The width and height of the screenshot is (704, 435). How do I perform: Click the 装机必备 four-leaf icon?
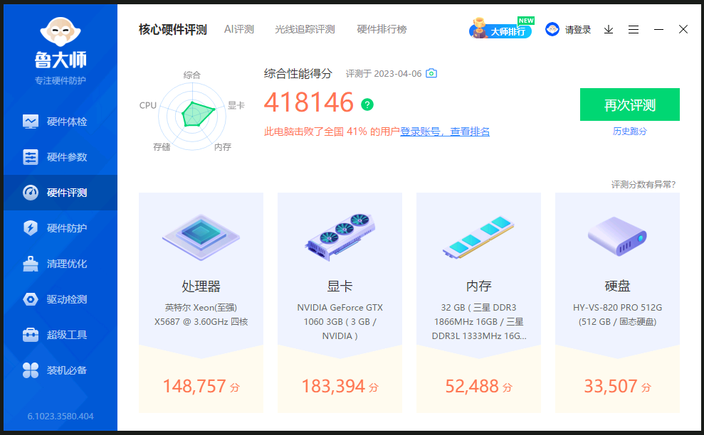click(31, 370)
